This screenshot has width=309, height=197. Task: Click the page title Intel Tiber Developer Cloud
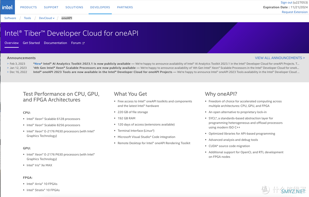(x=71, y=33)
